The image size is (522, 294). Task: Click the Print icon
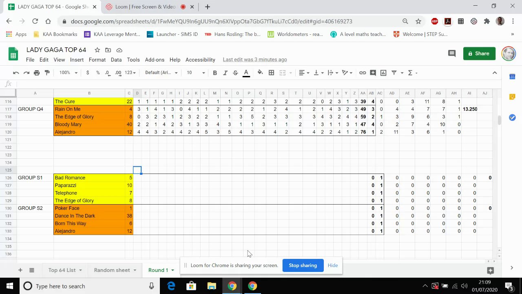[x=37, y=73]
